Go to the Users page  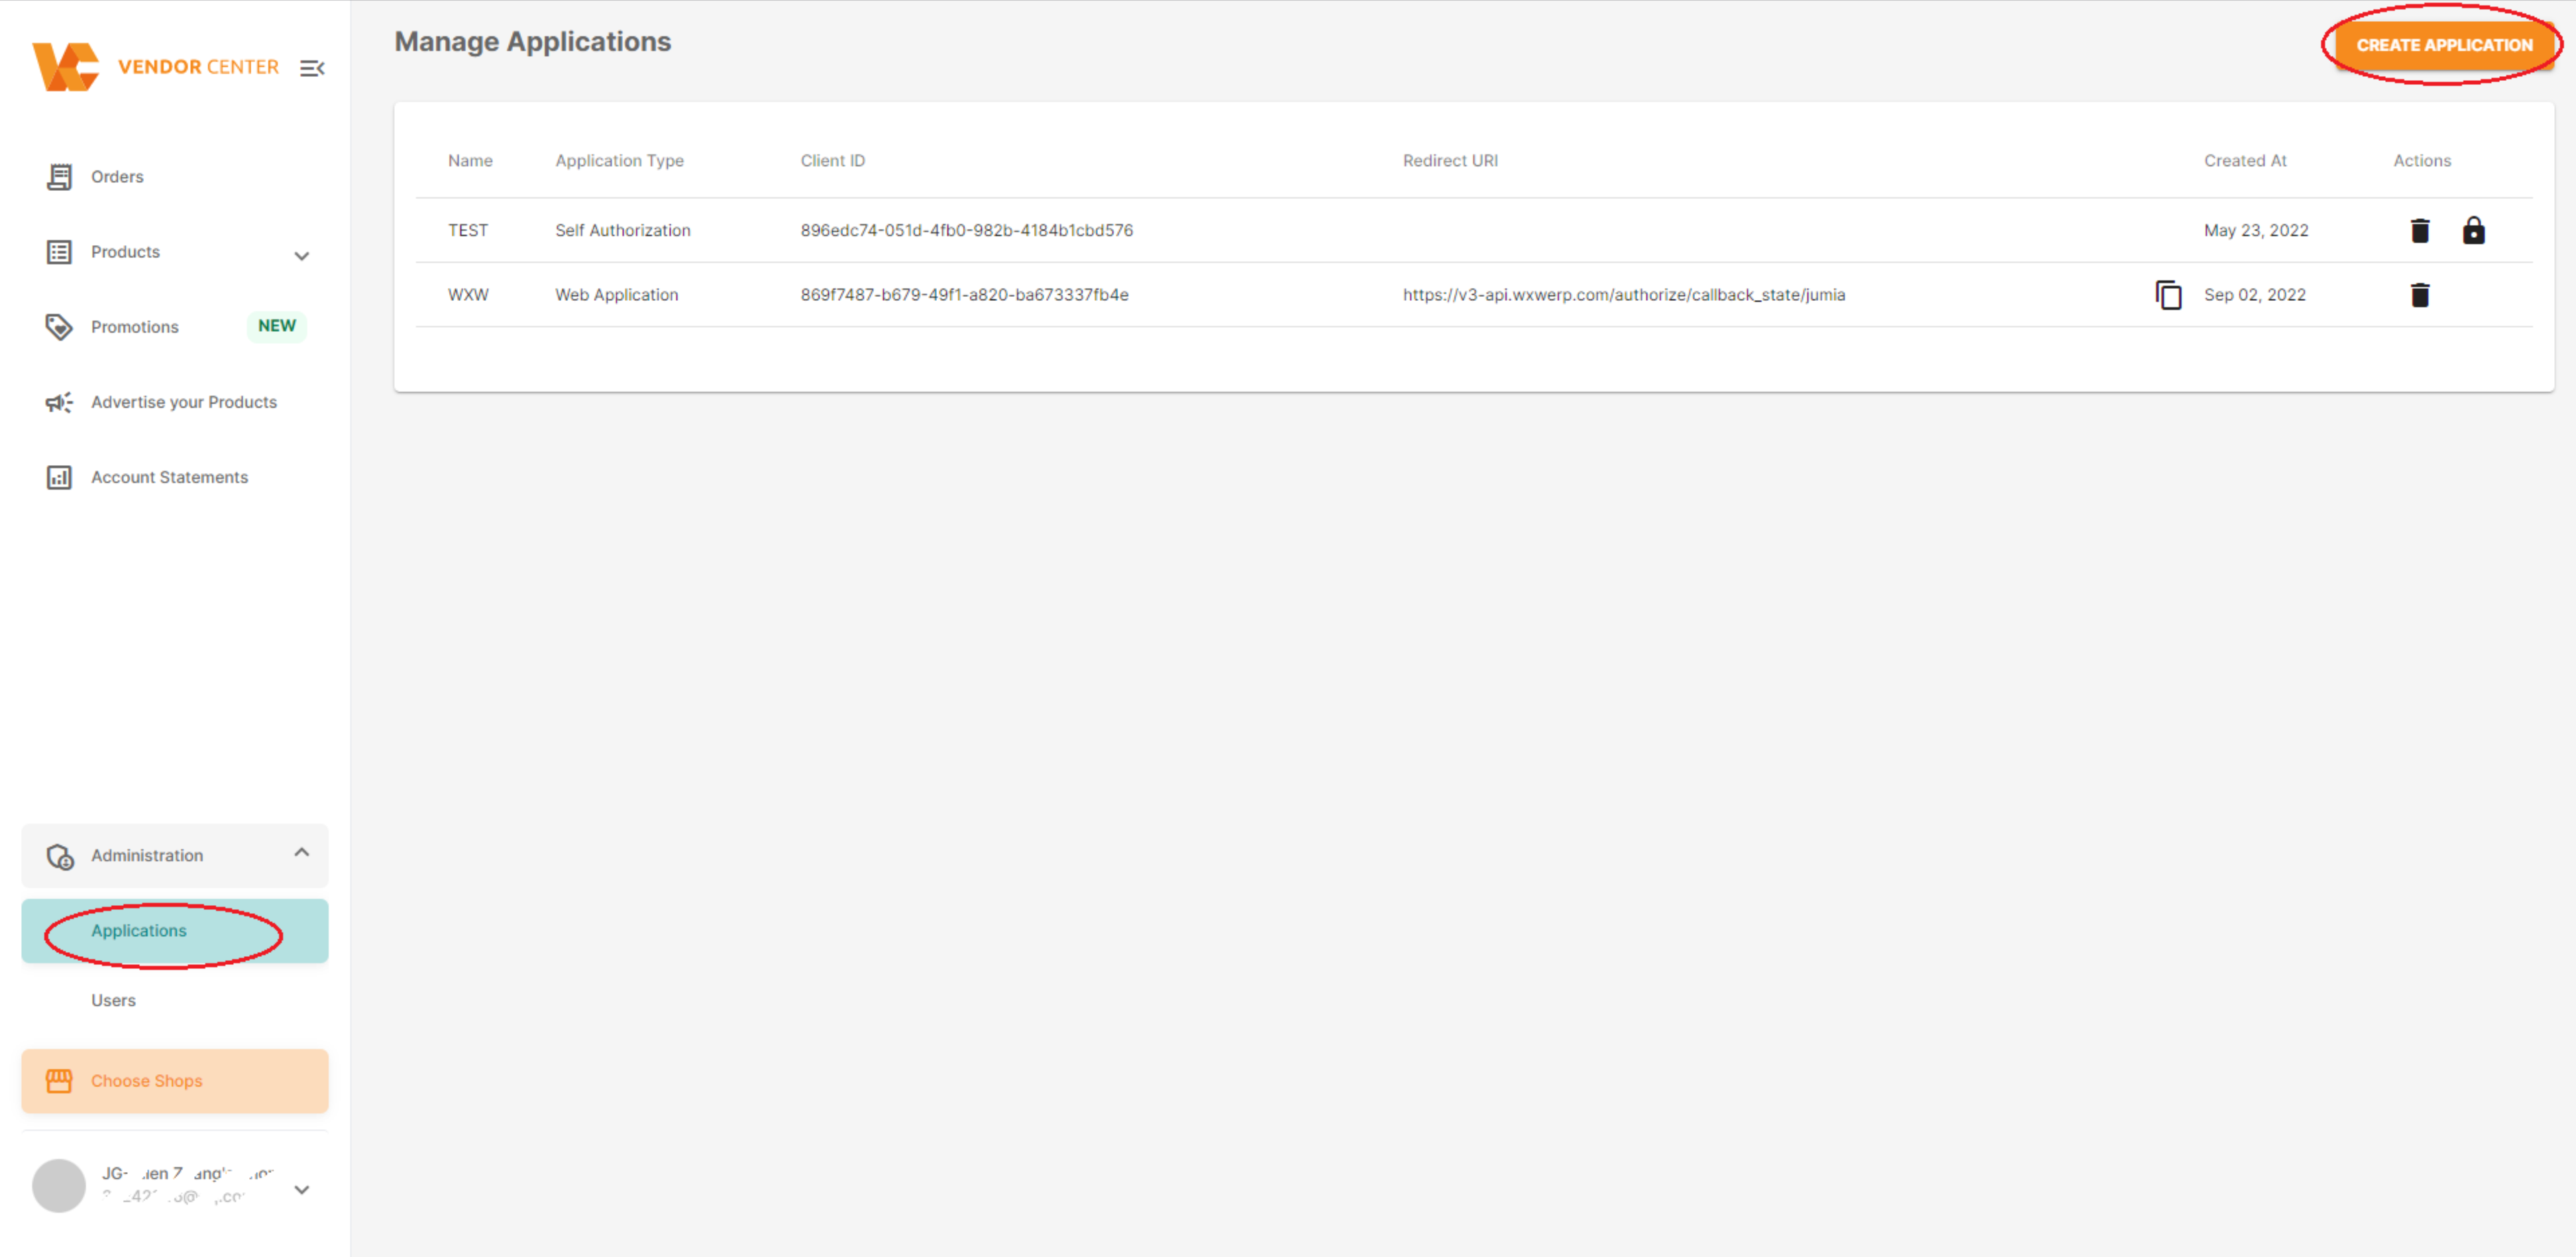point(113,1000)
